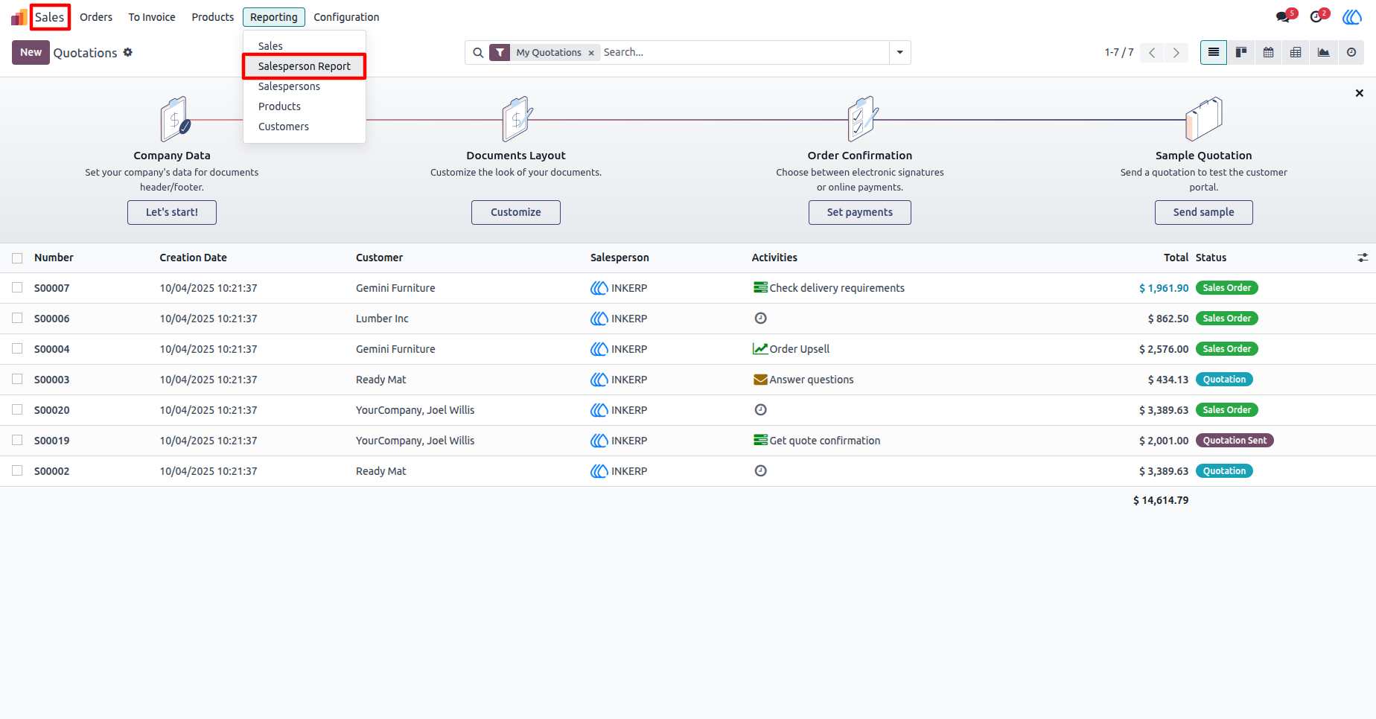
Task: Open the pivot table view
Action: point(1296,52)
